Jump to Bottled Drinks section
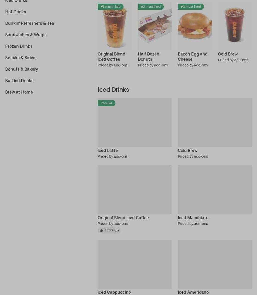The image size is (257, 295). point(19,81)
